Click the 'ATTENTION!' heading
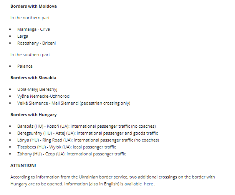This screenshot has width=235, height=195. [23, 165]
